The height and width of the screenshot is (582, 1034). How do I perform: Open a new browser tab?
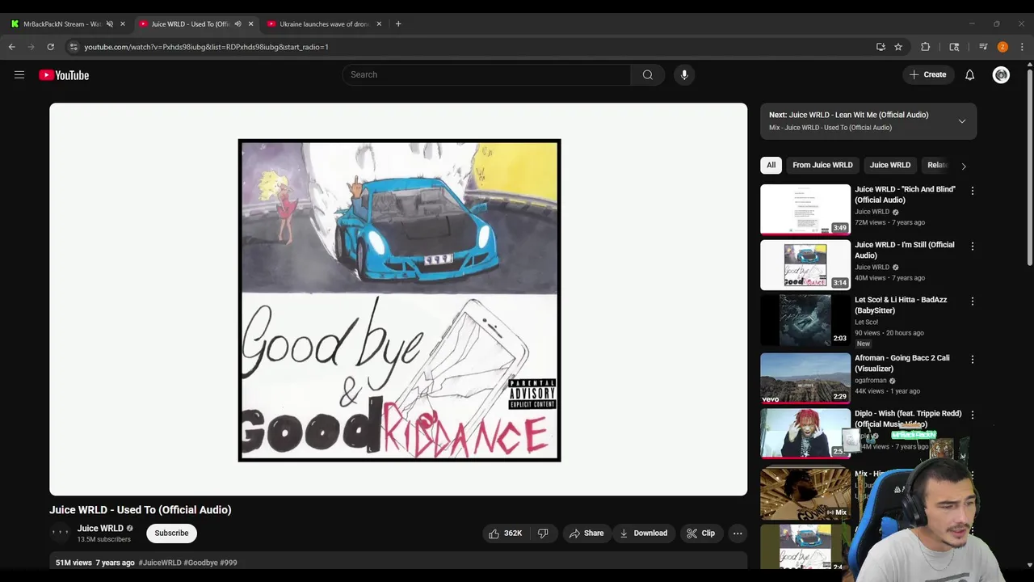pyautogui.click(x=398, y=23)
